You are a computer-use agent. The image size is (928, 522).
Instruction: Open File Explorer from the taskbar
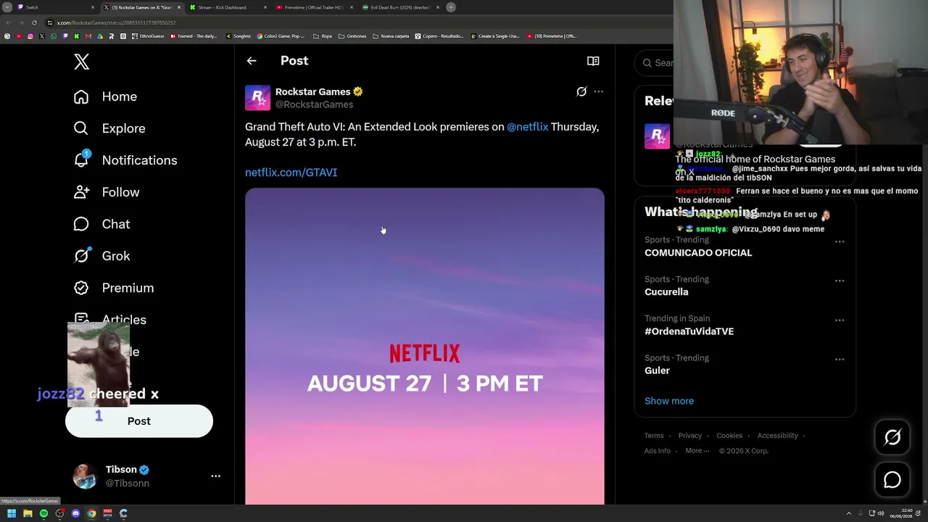28,513
